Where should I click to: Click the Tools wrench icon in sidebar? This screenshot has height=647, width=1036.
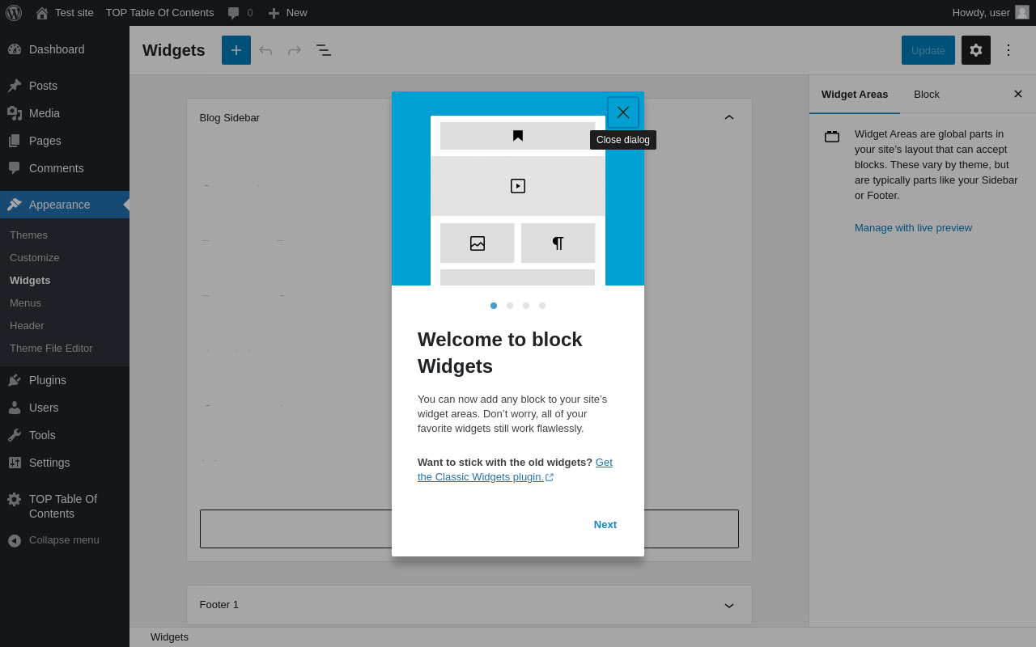[15, 435]
